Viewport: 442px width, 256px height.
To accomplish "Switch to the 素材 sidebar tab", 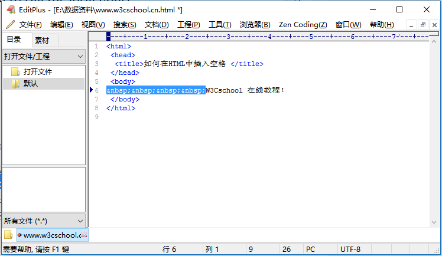I will pos(42,40).
